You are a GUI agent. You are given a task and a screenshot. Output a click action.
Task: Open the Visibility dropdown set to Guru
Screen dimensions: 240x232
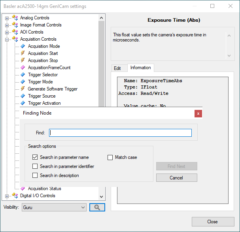54,207
